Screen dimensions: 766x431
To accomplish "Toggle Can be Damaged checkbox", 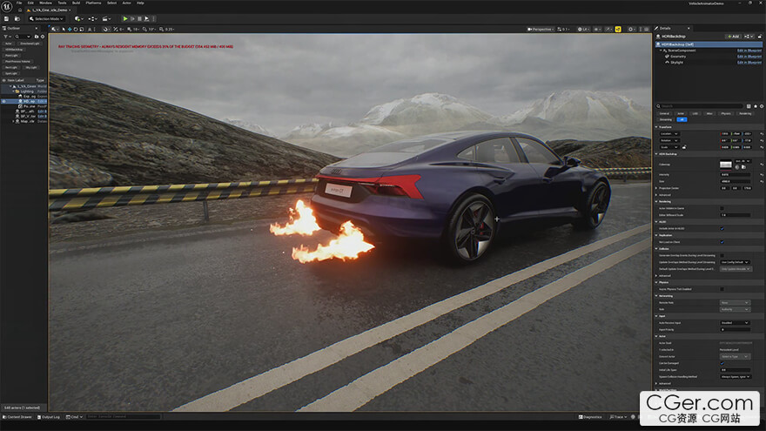I will click(x=722, y=363).
